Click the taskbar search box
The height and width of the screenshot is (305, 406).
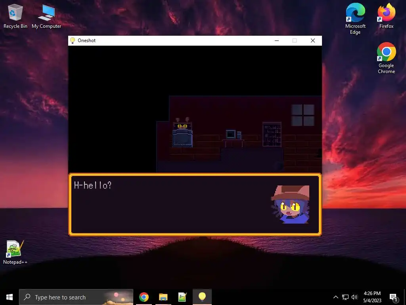coord(76,297)
